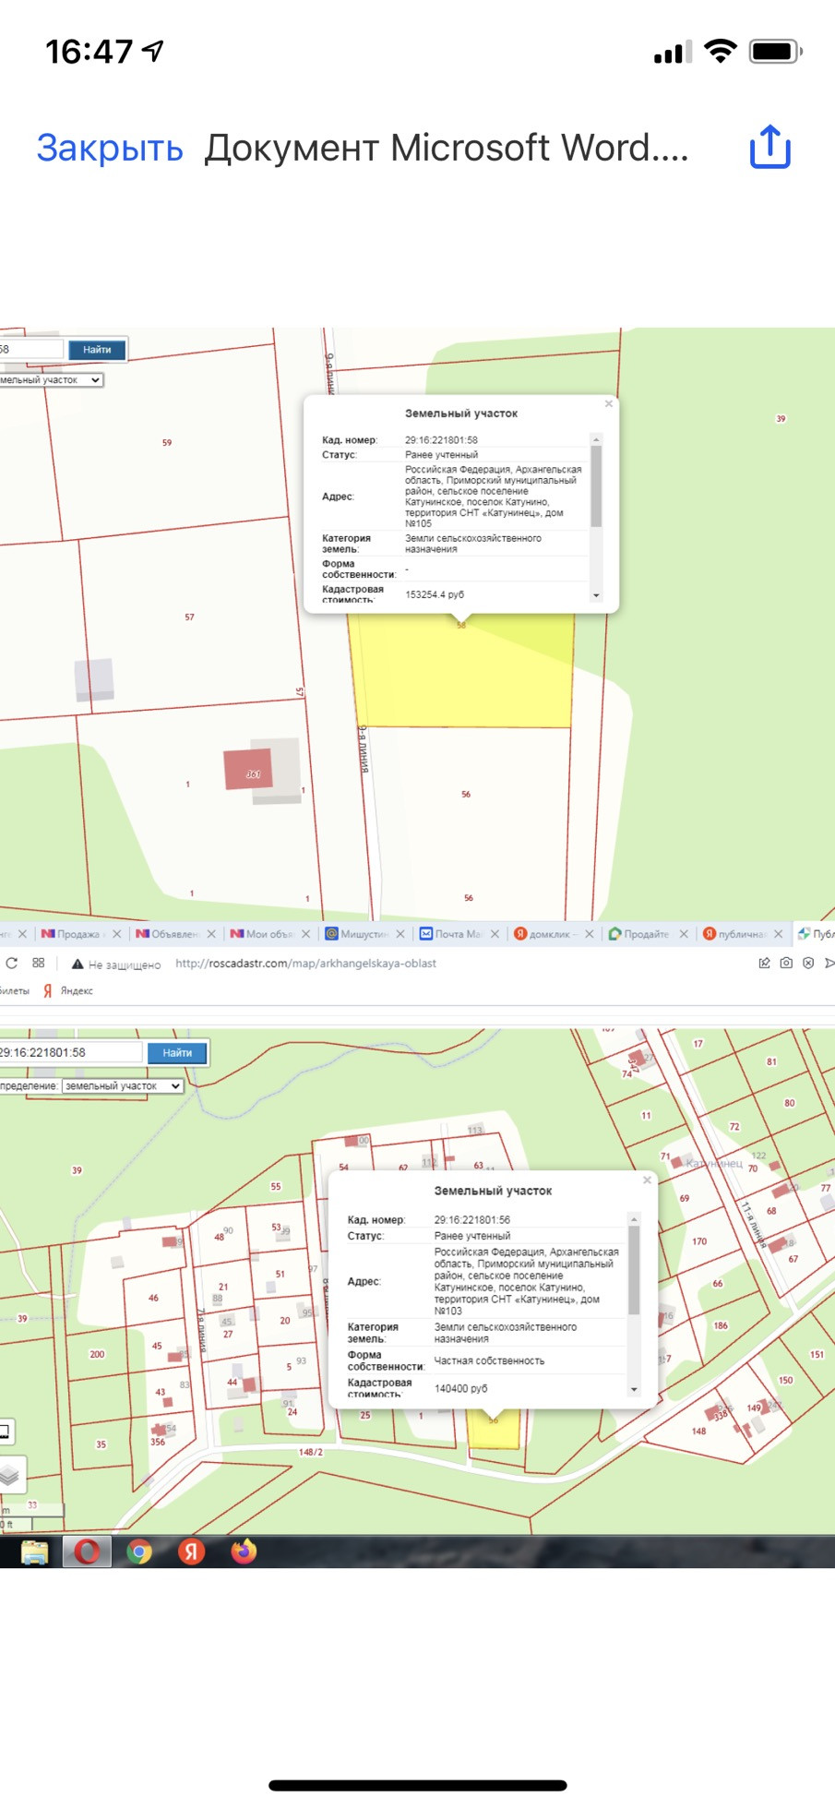Close the домклик browser tab

point(589,934)
